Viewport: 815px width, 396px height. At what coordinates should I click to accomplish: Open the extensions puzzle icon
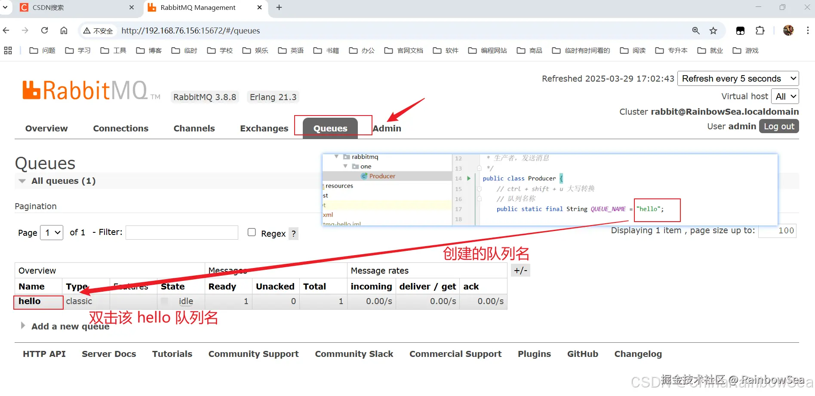pos(760,30)
